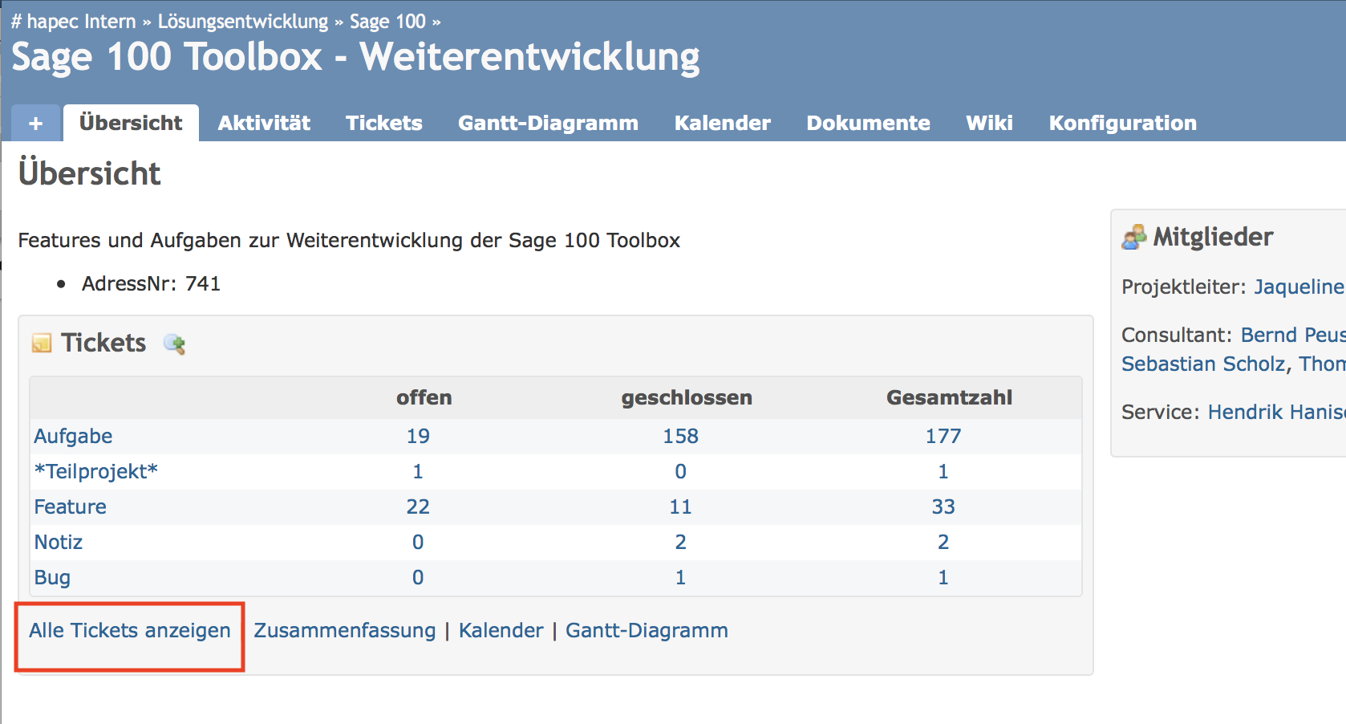This screenshot has width=1346, height=724.
Task: Open the Aufgabe tracker link
Action: pos(73,437)
